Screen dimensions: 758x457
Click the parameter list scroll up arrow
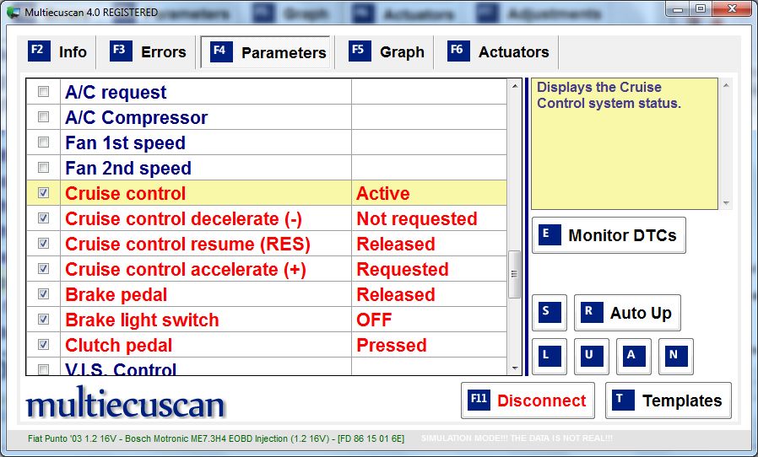pos(514,86)
